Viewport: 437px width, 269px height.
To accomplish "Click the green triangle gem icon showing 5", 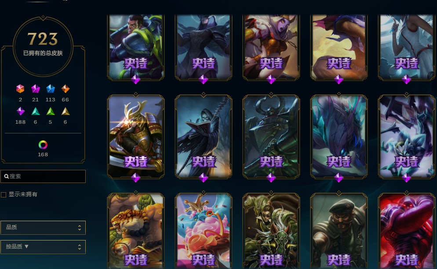I will 51,111.
